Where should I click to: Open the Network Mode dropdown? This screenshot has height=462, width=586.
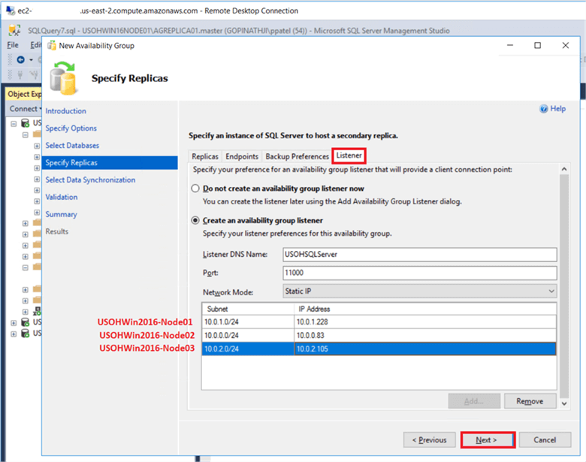tap(420, 291)
